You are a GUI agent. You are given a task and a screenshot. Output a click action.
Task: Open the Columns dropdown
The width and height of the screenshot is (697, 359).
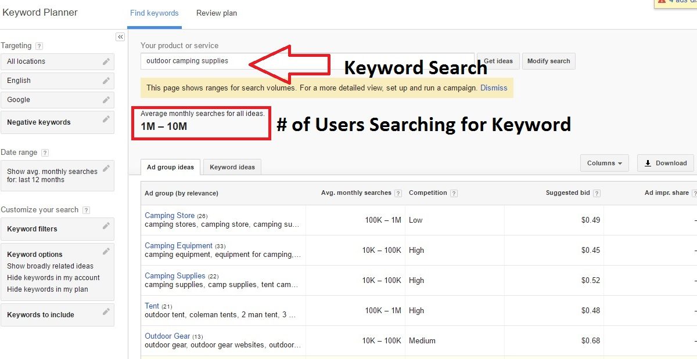604,163
